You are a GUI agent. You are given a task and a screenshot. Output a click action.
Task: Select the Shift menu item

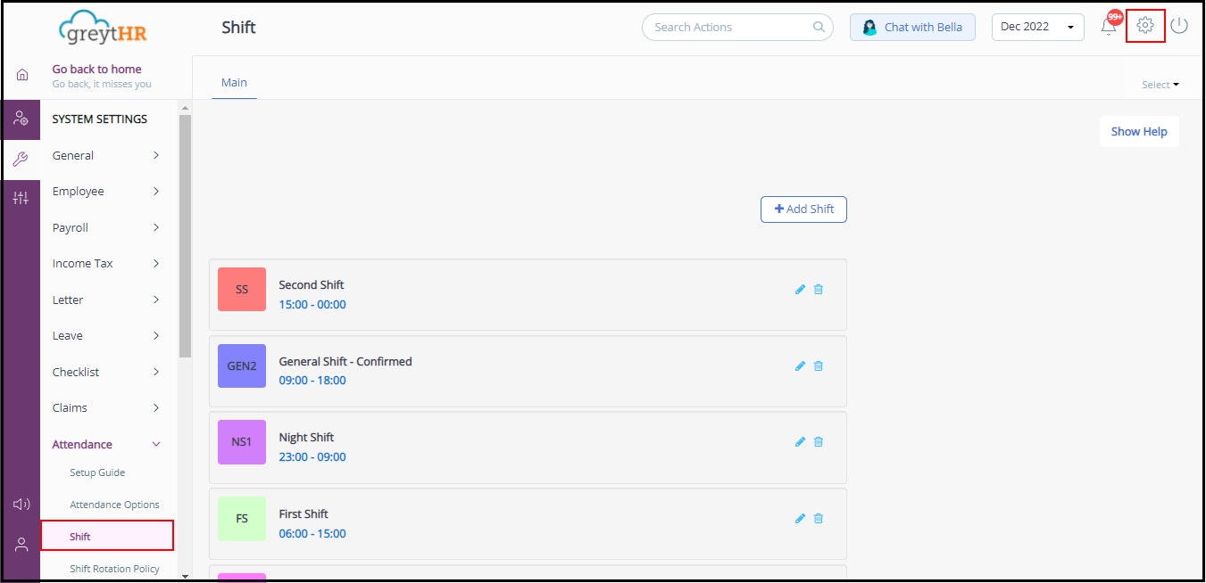click(x=107, y=537)
